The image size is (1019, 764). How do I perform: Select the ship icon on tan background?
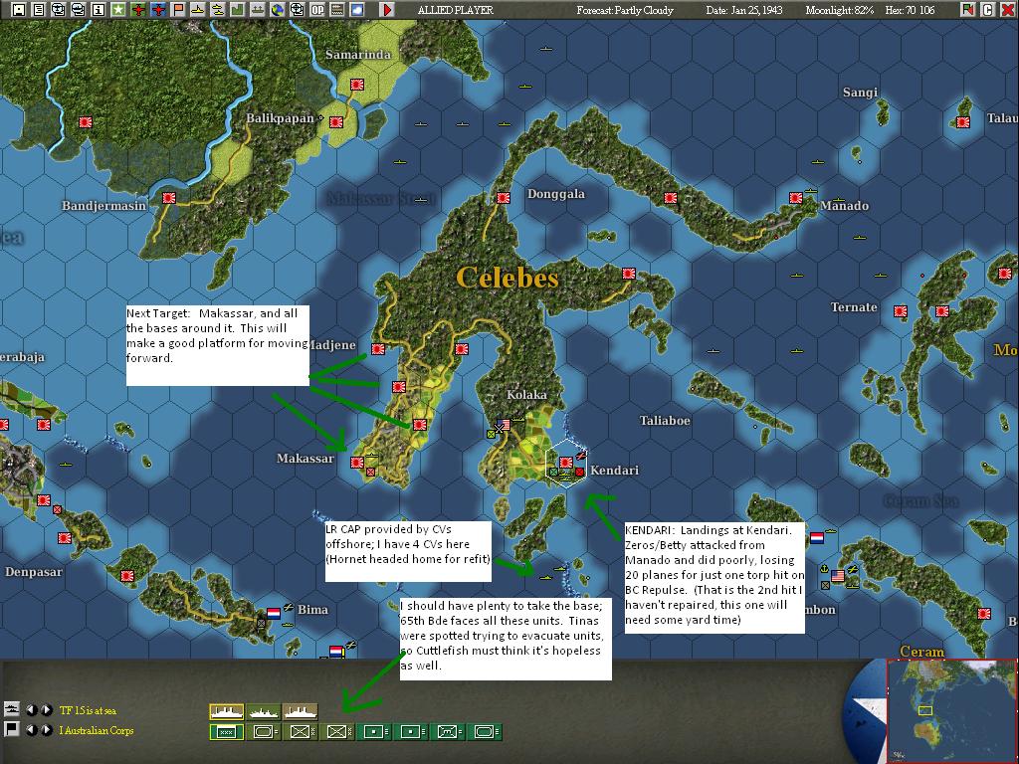click(301, 712)
